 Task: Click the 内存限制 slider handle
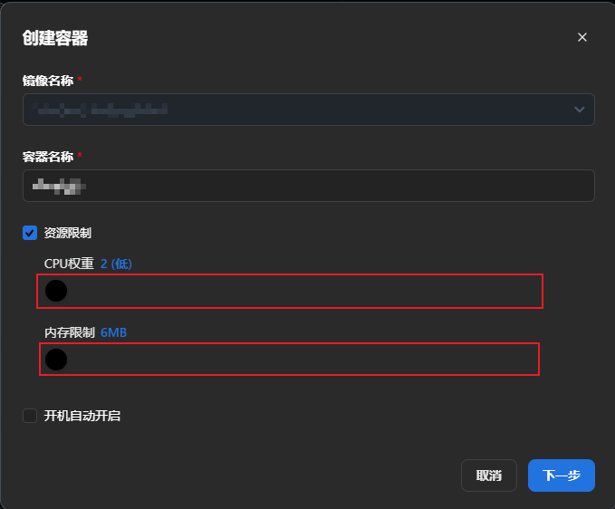click(x=56, y=360)
